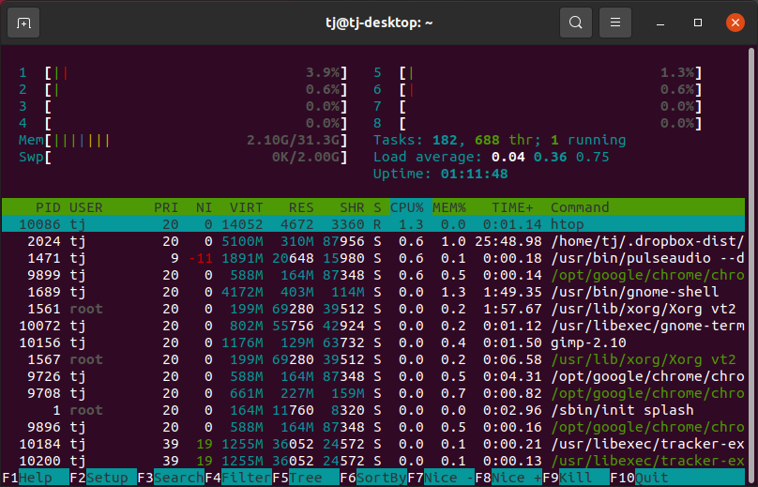Sort by PRI column header
This screenshot has width=758, height=487.
[x=166, y=207]
